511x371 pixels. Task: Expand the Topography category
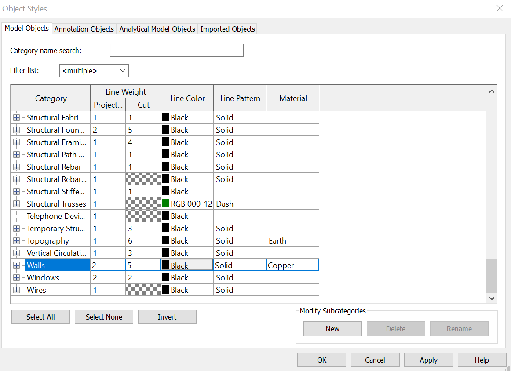click(x=16, y=241)
